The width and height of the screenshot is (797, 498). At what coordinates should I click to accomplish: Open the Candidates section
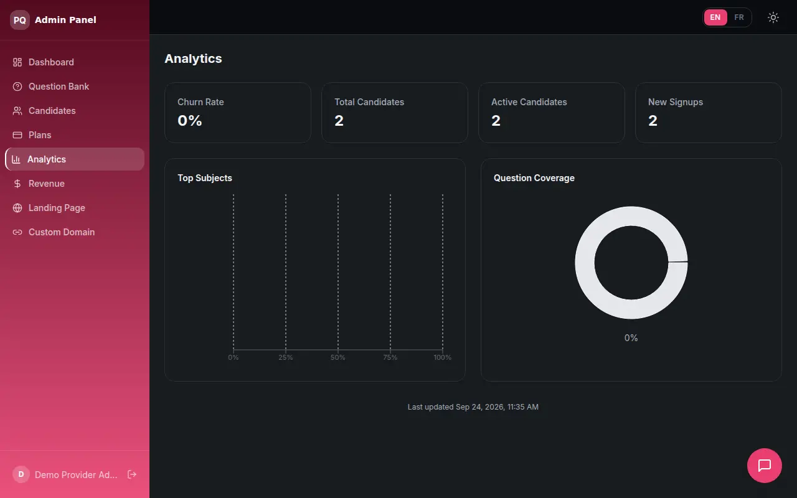pos(75,111)
